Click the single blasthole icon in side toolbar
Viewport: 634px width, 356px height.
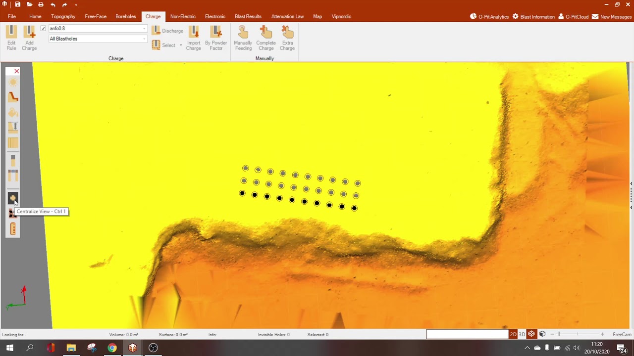(13, 160)
